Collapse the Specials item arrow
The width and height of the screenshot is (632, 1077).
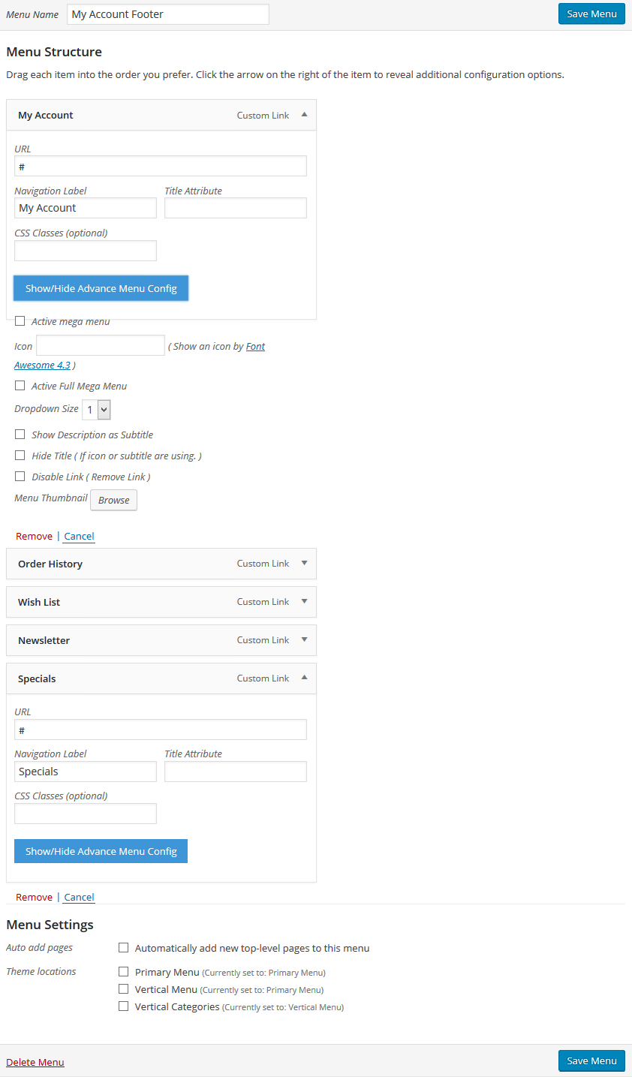(304, 678)
